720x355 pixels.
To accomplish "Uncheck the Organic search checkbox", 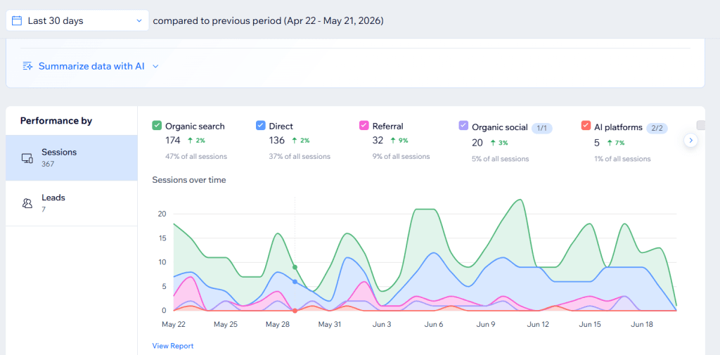I will point(157,125).
